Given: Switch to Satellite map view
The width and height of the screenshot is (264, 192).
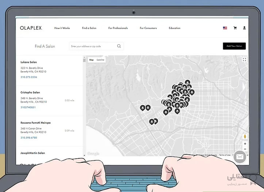Looking at the screenshot, I should pos(100,60).
